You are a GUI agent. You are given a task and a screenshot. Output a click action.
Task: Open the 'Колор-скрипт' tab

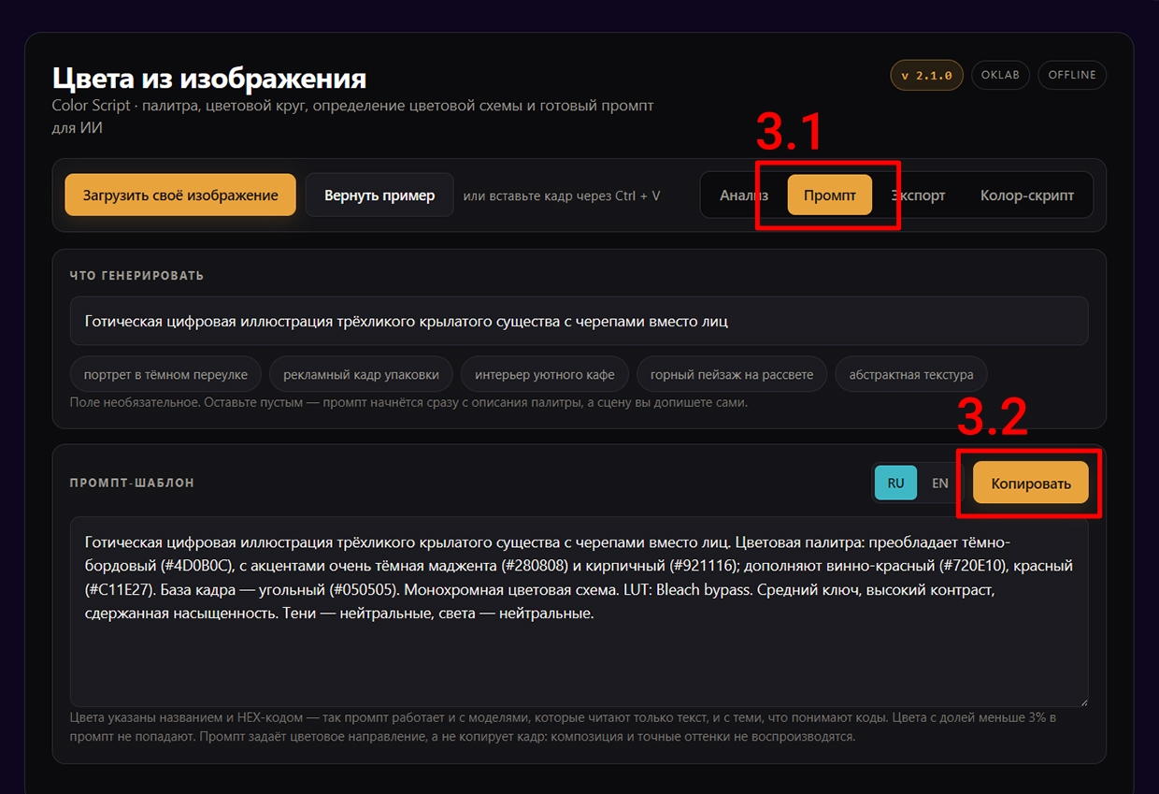[x=1027, y=195]
